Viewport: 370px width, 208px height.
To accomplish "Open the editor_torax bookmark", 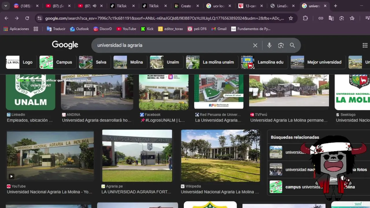I will tap(171, 29).
